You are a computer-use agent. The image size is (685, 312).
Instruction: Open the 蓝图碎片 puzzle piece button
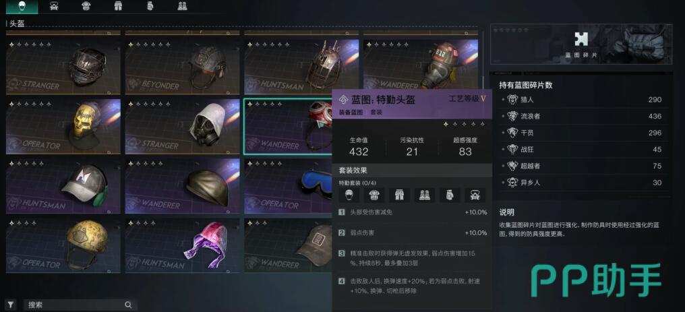[x=581, y=44]
